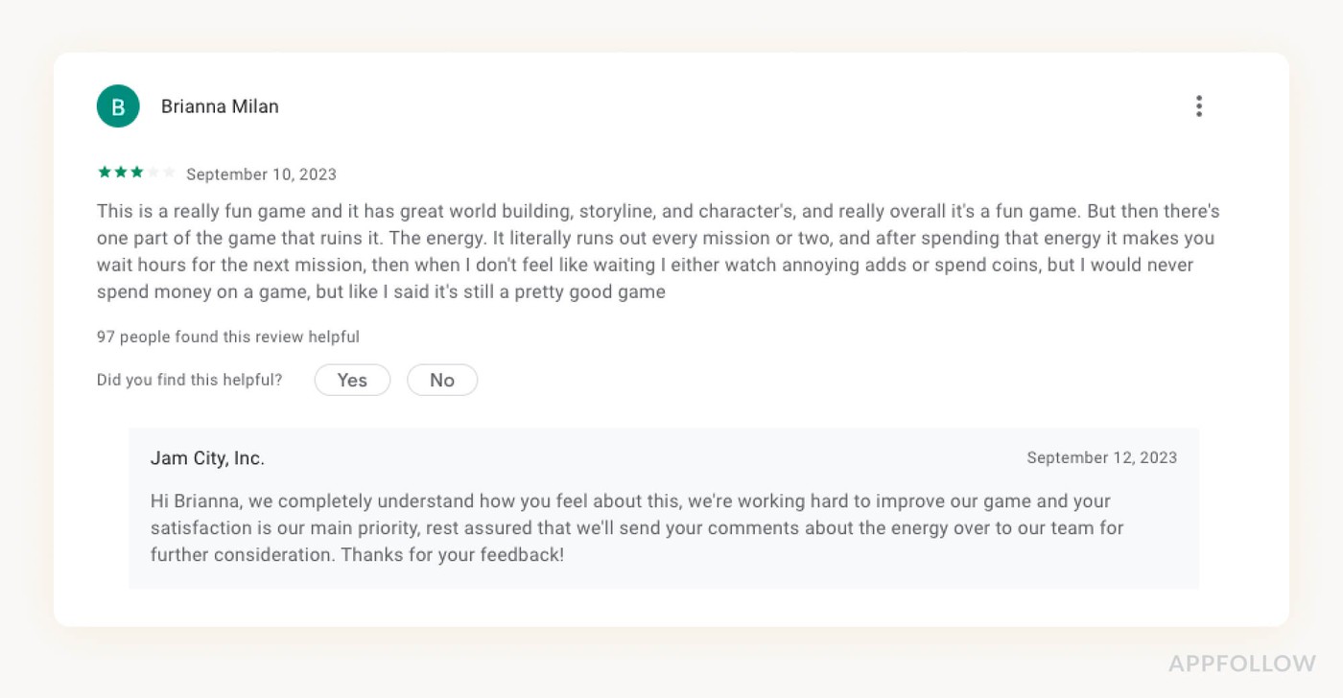Image resolution: width=1343 pixels, height=698 pixels.
Task: Click the second green rating star
Action: [x=121, y=173]
